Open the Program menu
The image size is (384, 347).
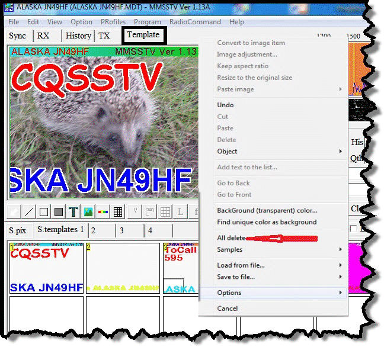tap(148, 22)
